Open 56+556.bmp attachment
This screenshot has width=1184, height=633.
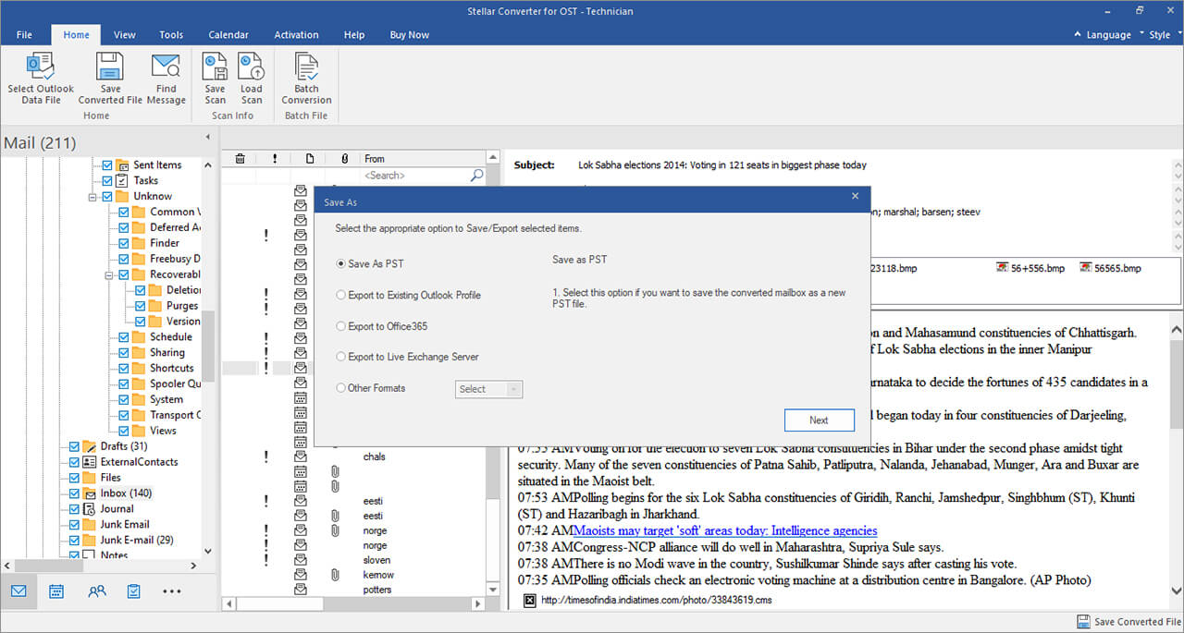(x=1030, y=268)
